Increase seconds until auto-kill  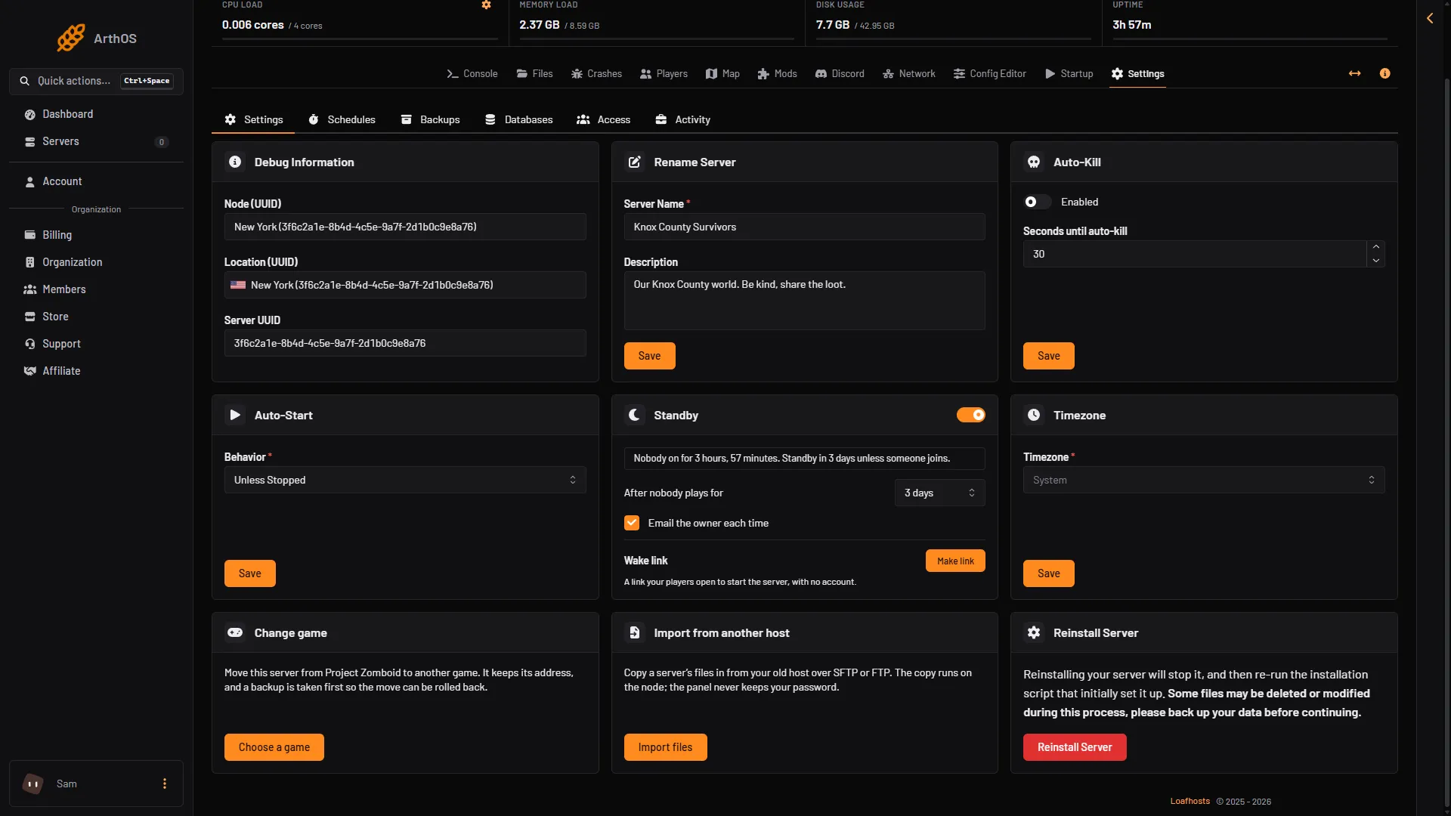click(x=1375, y=247)
